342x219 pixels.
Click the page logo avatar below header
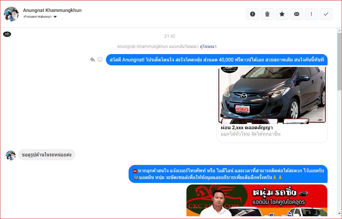(7, 34)
